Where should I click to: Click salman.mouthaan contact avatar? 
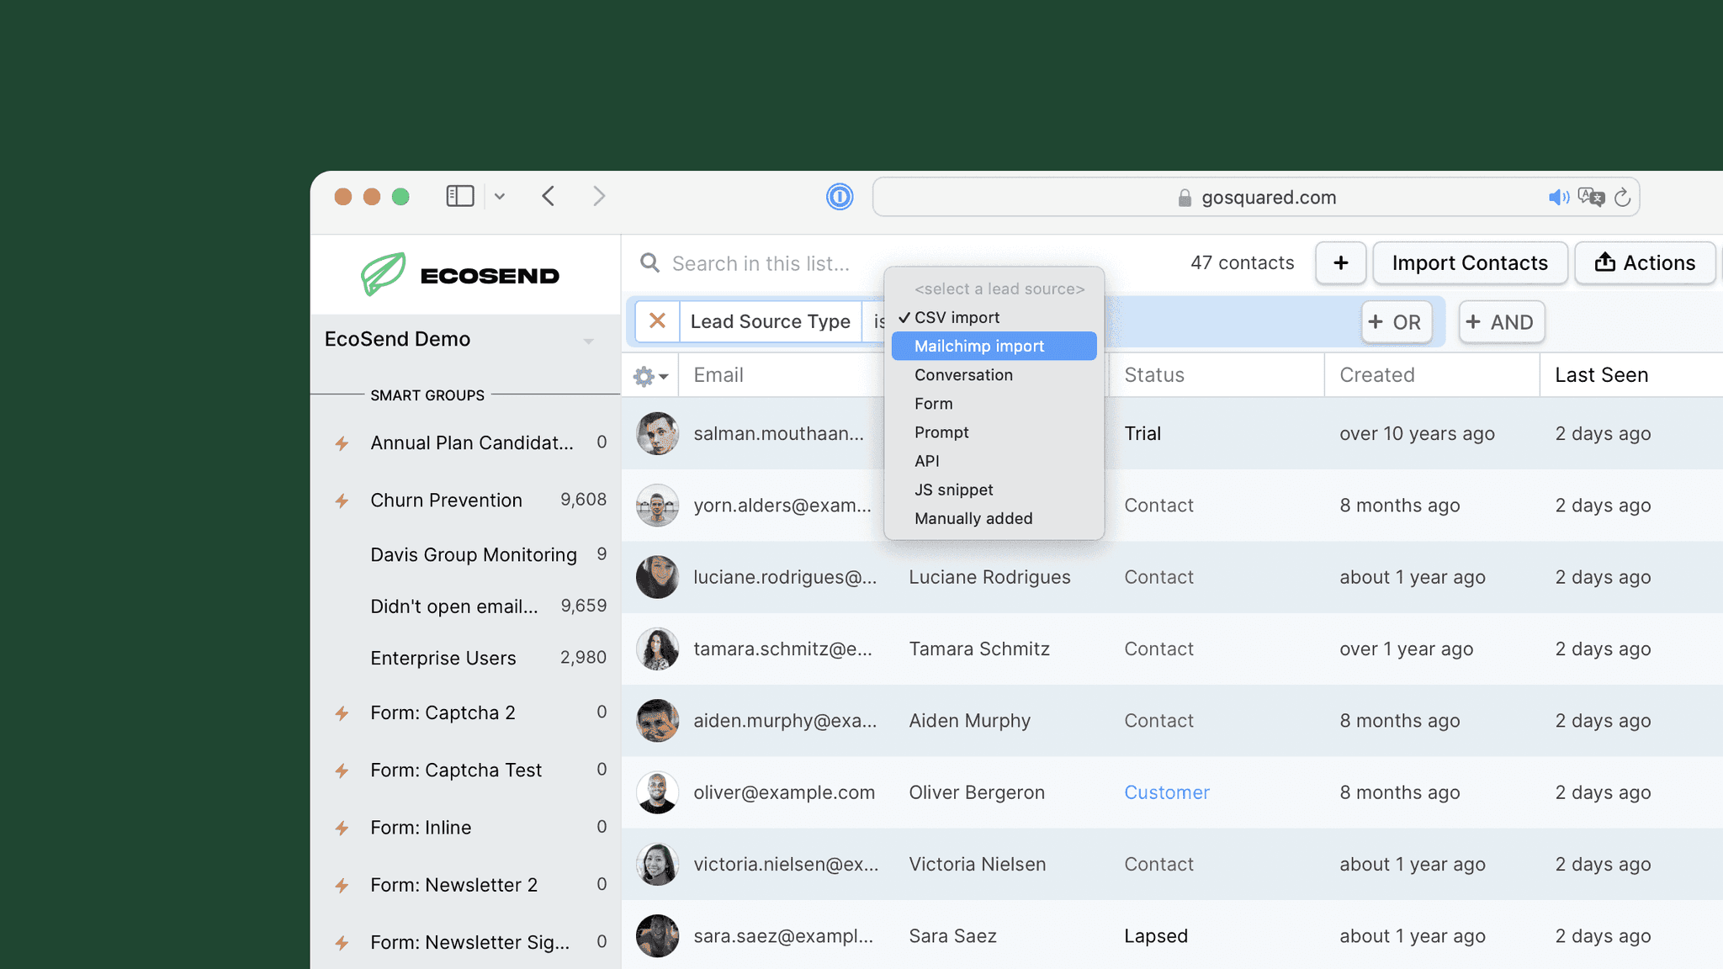(x=657, y=433)
